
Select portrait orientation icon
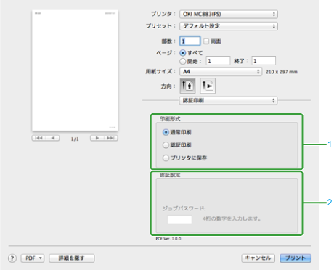click(x=187, y=86)
